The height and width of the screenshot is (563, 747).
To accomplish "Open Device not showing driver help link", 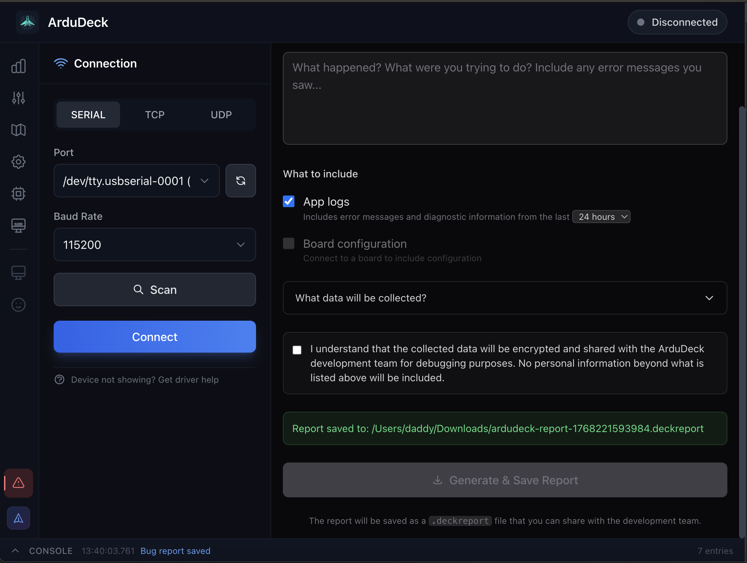I will pos(145,380).
